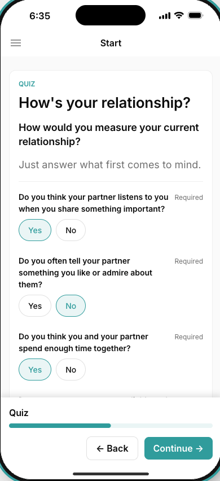Tap the 6:35 clock in status bar

tap(39, 16)
